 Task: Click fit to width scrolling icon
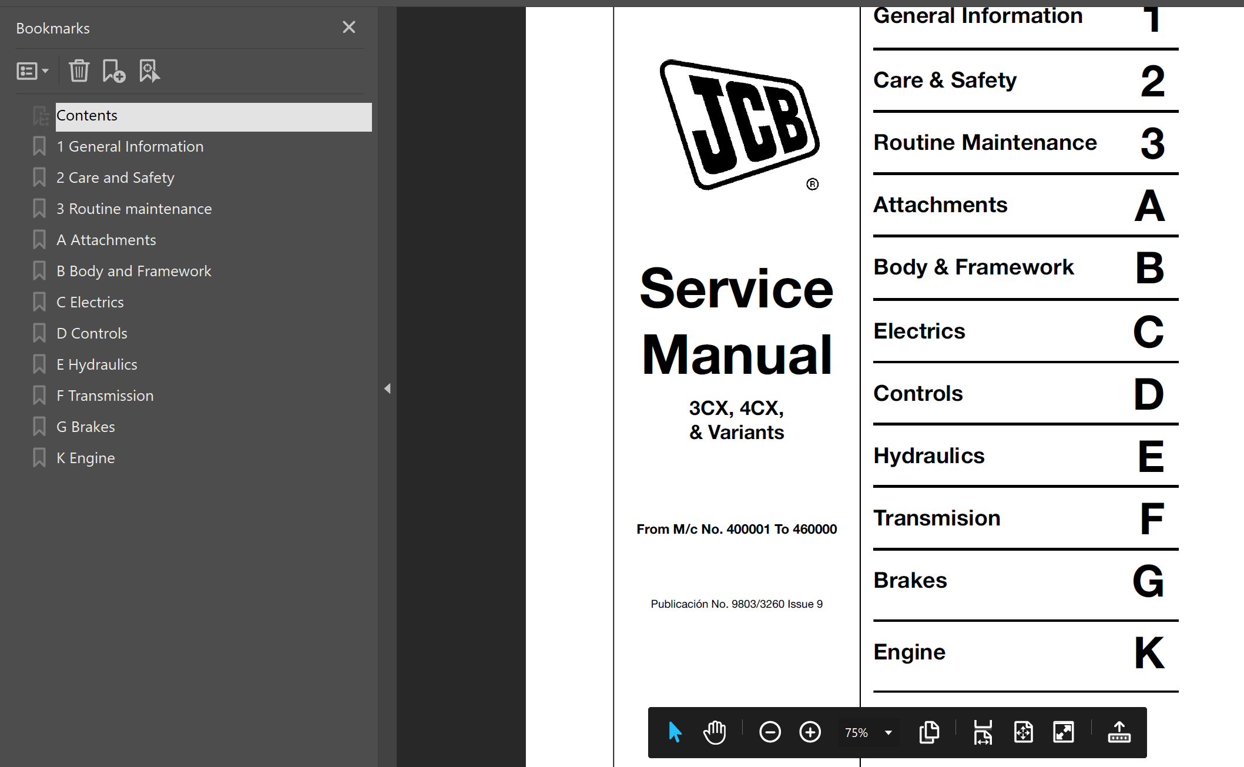tap(983, 732)
